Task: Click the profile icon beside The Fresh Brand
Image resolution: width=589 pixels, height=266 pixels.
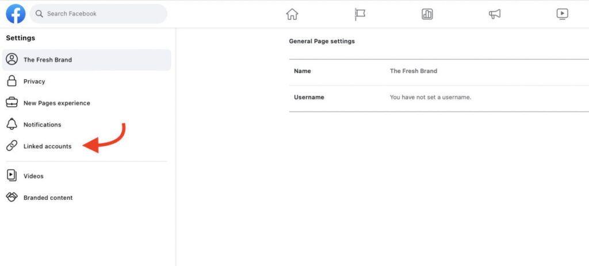Action: [12, 59]
